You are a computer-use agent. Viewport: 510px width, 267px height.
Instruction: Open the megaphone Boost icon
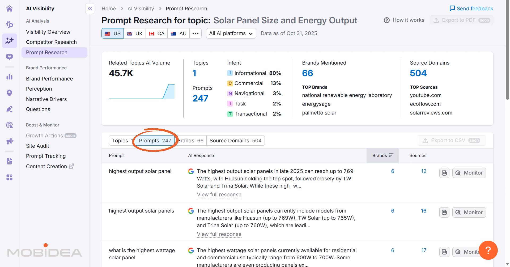(x=9, y=141)
